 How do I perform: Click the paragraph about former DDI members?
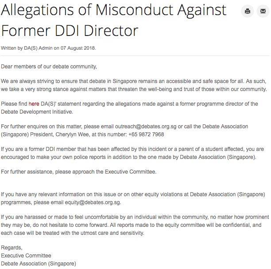(132, 153)
